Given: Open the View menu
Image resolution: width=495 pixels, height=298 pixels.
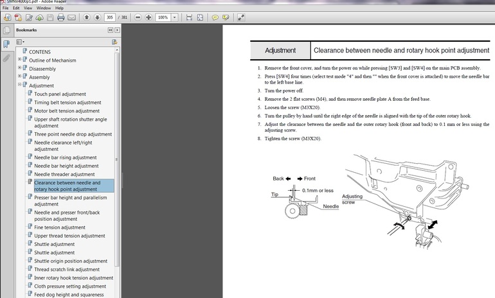Looking at the screenshot, I should (x=28, y=8).
